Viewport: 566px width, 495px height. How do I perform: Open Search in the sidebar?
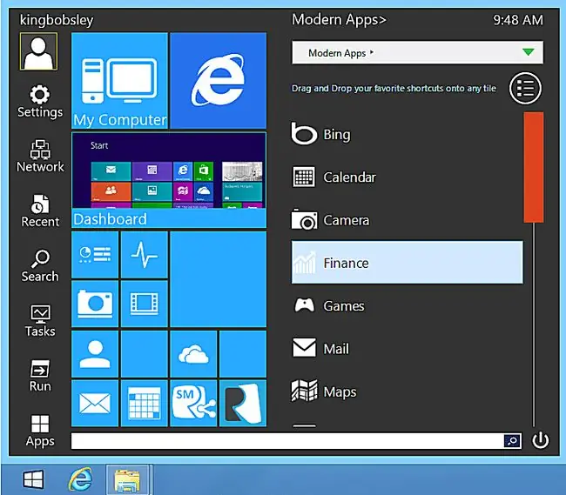(40, 266)
